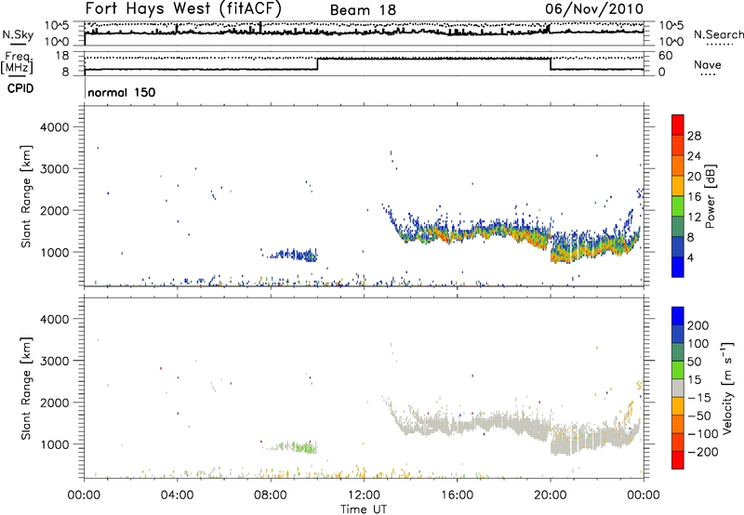Click the '16:00' time tick label
The height and width of the screenshot is (515, 744).
pos(457,495)
